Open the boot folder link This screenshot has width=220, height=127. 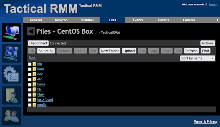point(41,69)
